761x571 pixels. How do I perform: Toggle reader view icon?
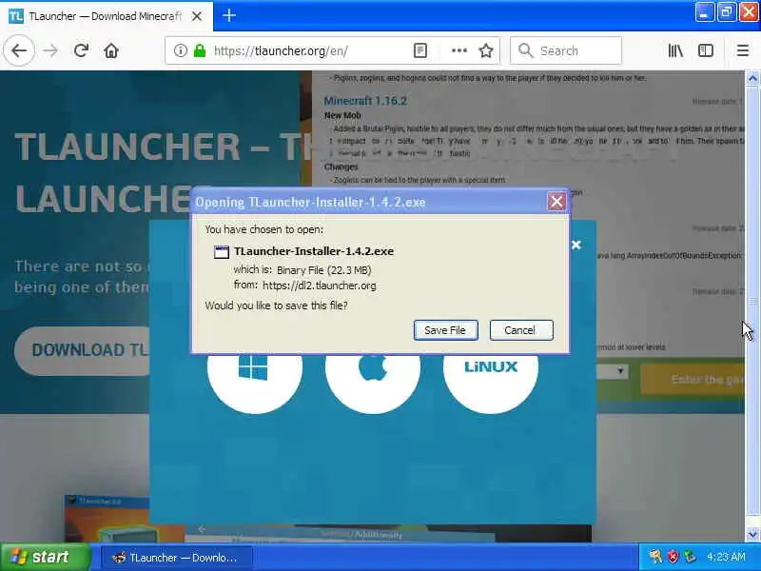(x=420, y=50)
